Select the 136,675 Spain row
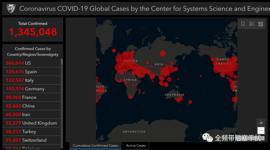Image resolution: width=270 pixels, height=150 pixels. point(32,72)
